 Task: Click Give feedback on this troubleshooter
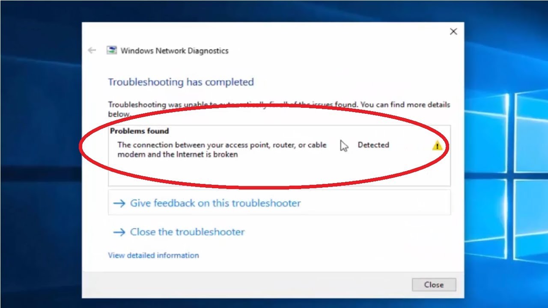point(279,203)
